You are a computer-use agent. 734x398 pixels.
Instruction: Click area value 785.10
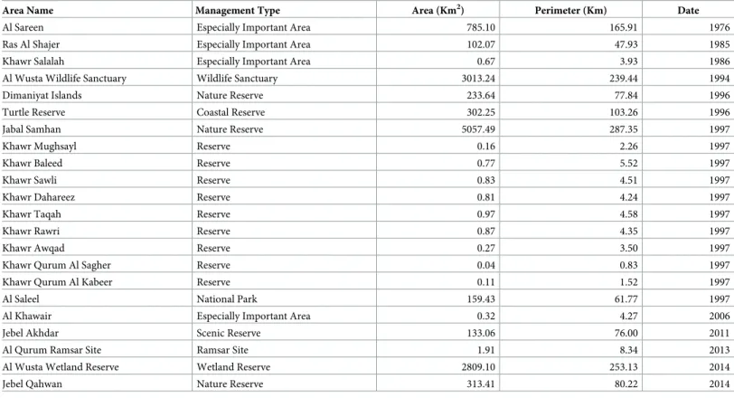click(x=481, y=27)
